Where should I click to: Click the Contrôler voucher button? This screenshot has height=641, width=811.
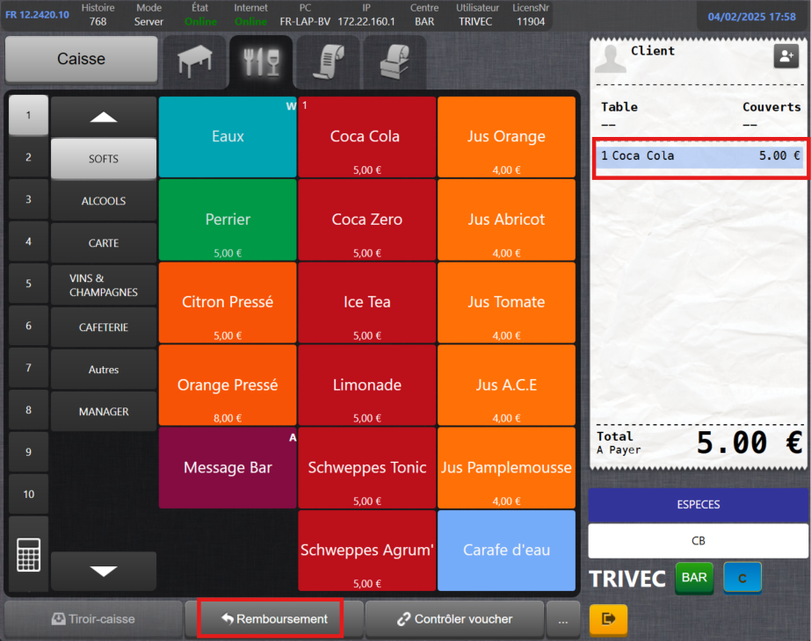click(x=454, y=619)
